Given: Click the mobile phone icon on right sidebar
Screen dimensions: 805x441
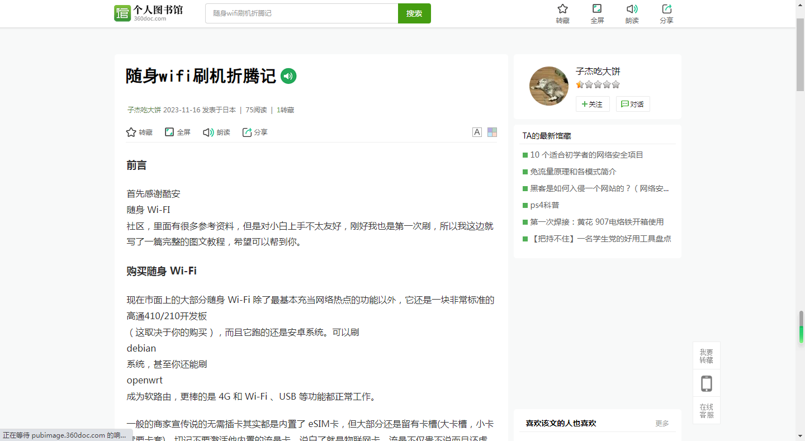Looking at the screenshot, I should 706,383.
